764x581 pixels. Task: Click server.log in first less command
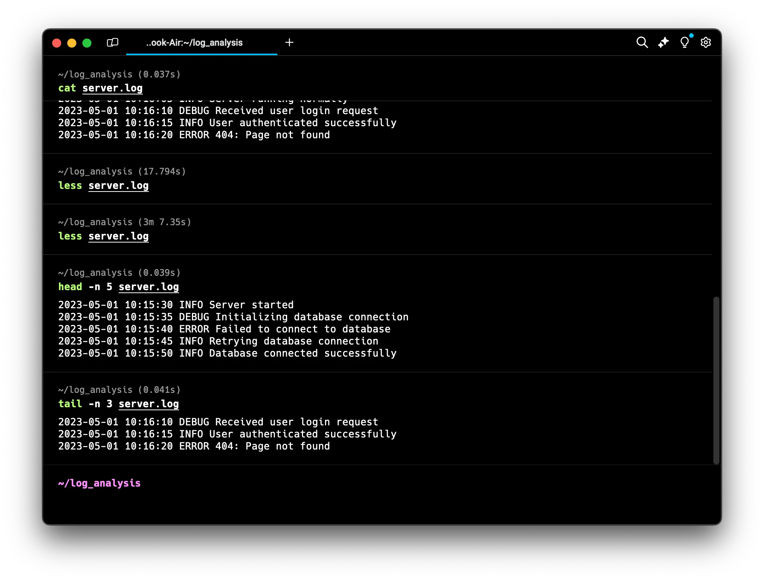click(118, 185)
